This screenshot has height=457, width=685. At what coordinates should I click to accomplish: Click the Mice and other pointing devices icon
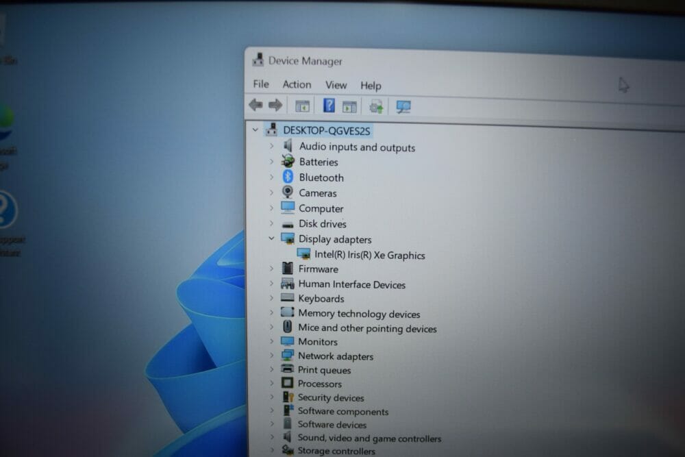click(x=288, y=326)
